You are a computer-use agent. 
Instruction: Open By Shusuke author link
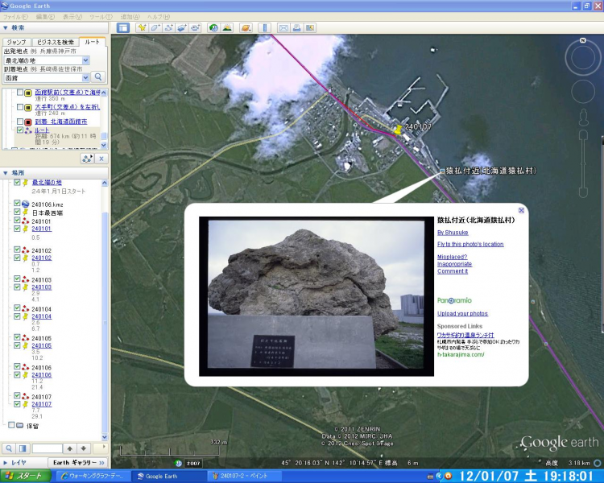pyautogui.click(x=453, y=233)
